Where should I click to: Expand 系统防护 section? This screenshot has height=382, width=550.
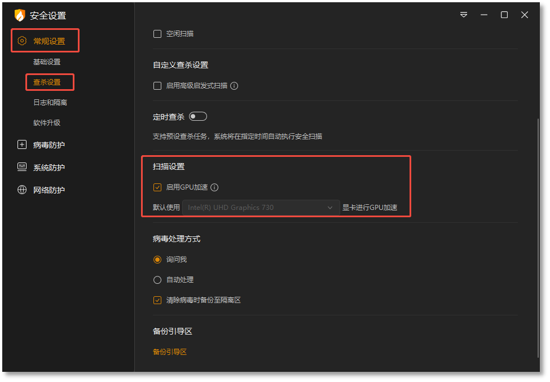[49, 168]
